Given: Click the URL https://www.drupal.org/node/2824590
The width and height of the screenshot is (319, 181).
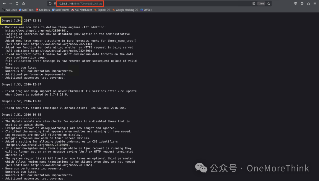Looking at the screenshot, I should [61, 51].
